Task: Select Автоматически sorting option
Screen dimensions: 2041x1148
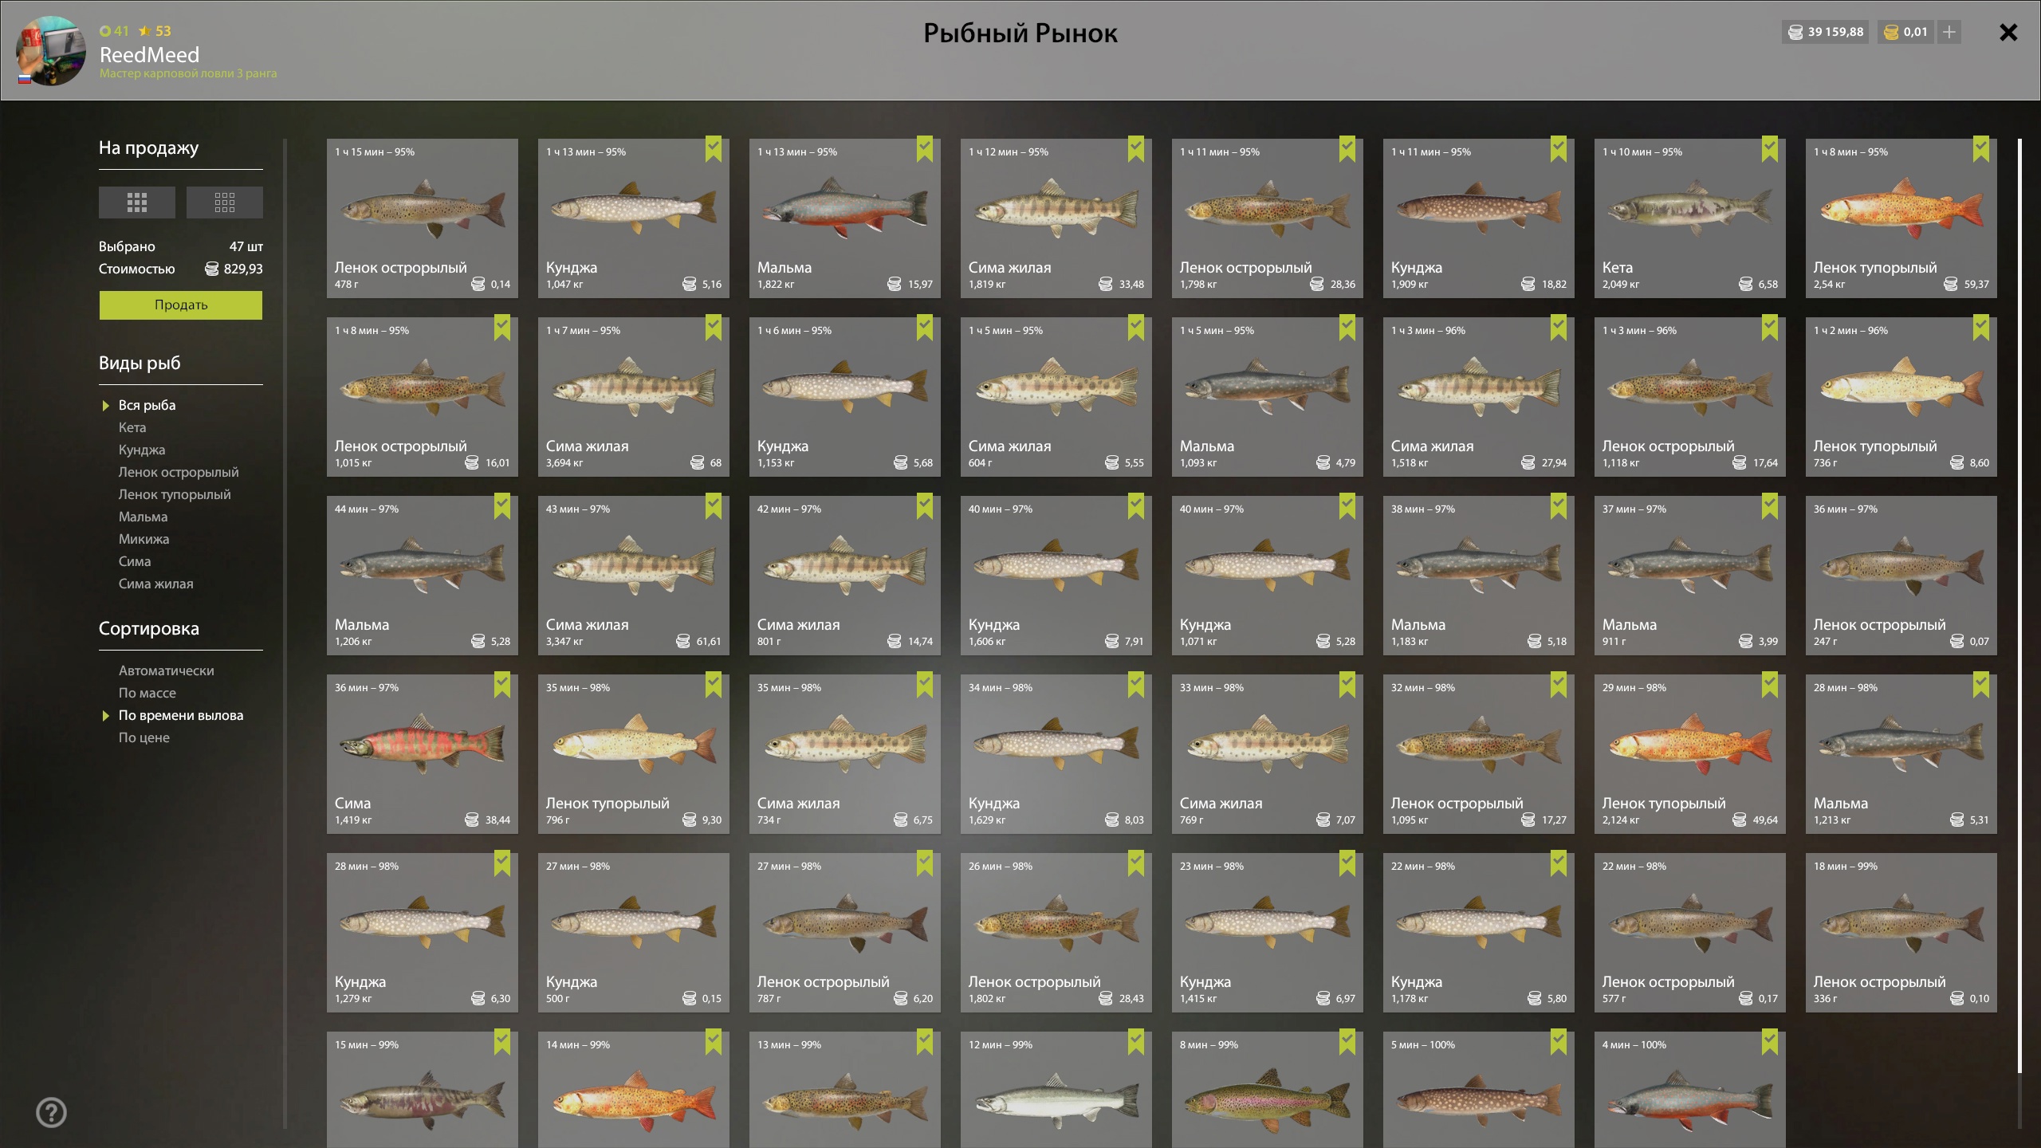Action: coord(167,670)
